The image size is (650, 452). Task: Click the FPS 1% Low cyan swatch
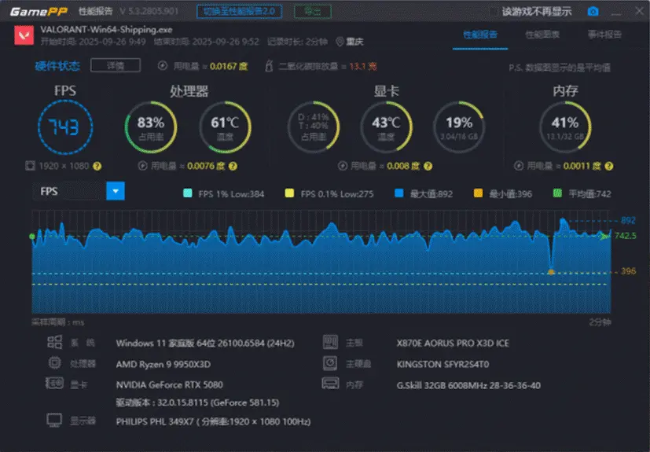[x=188, y=193]
